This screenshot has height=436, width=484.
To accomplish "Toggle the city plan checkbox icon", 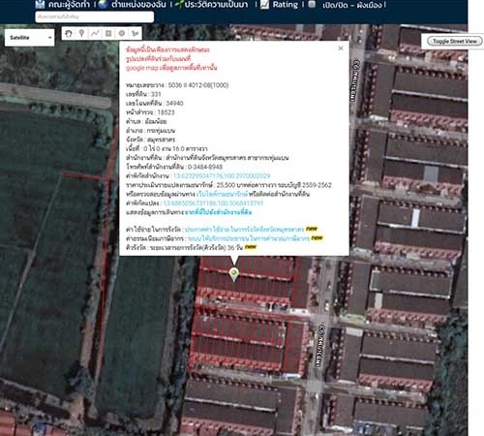I will click(x=312, y=4).
